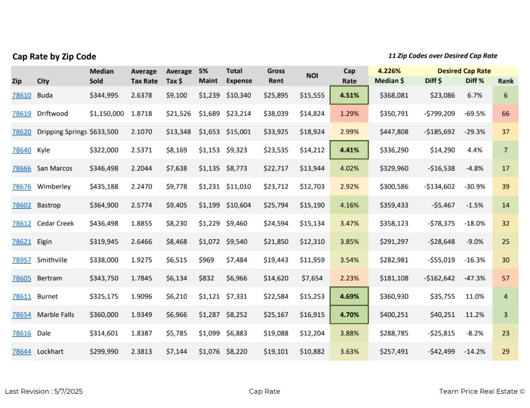Click Marble Falls rank cell 3
Screen dimensions: 530x408
coord(505,315)
